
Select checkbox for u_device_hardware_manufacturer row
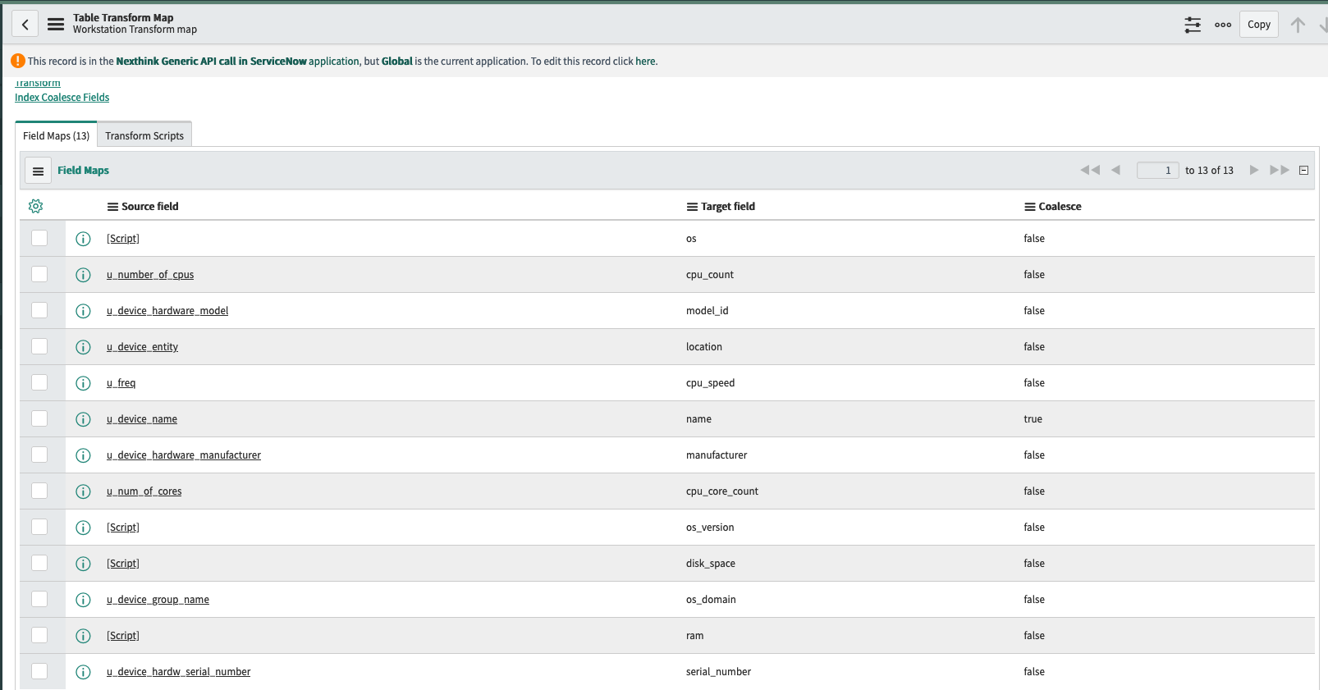pos(39,455)
